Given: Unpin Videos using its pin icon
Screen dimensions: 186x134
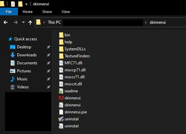Looking at the screenshot, I should (x=48, y=87).
